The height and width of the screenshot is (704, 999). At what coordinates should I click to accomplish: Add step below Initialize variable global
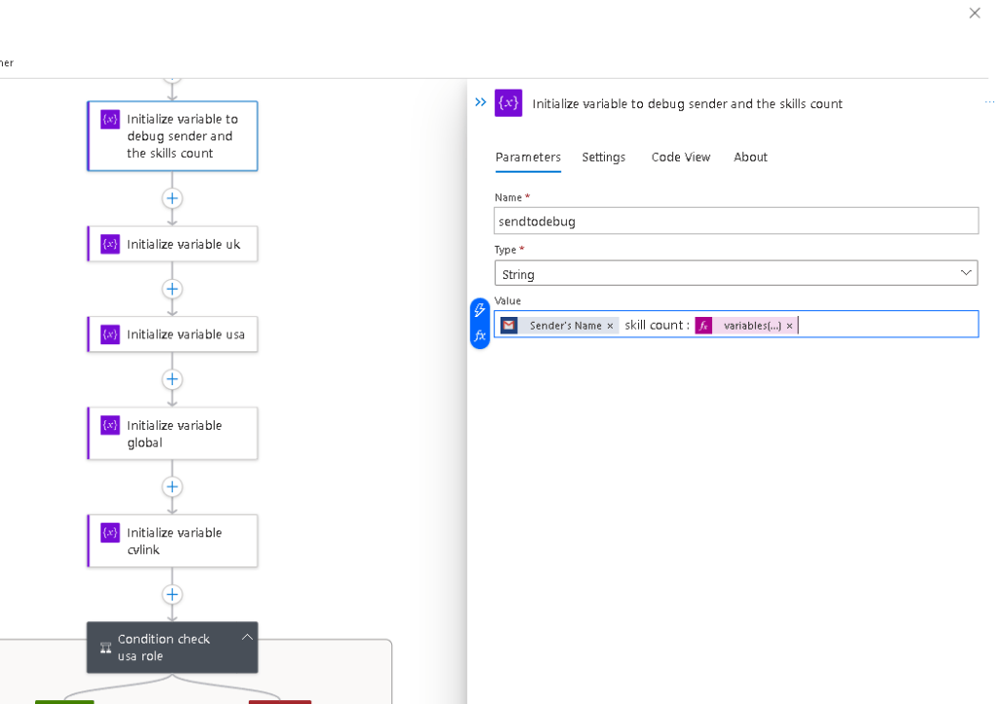coord(172,487)
